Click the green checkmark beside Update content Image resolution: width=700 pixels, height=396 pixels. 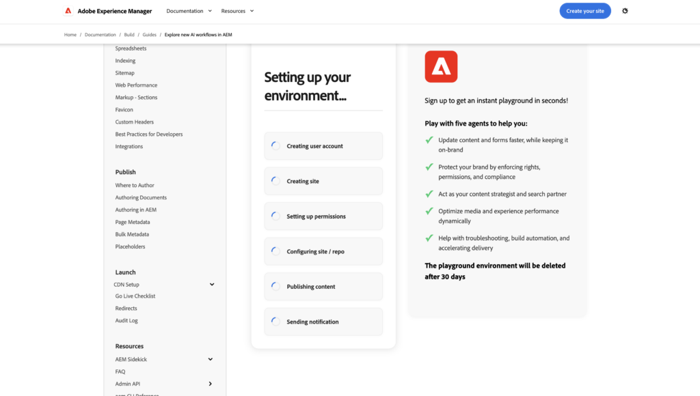coord(429,140)
